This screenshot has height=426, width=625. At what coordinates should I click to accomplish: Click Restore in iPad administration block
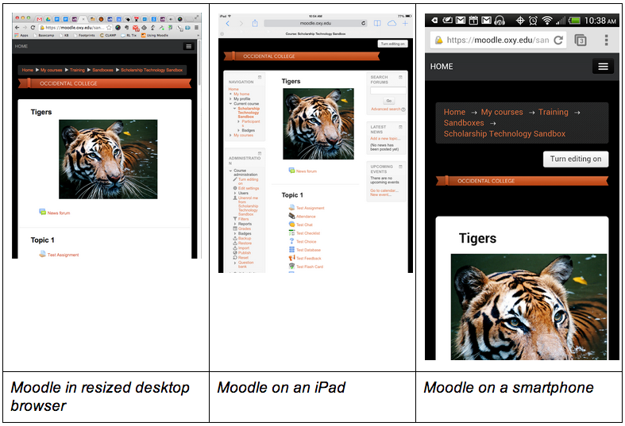[245, 244]
